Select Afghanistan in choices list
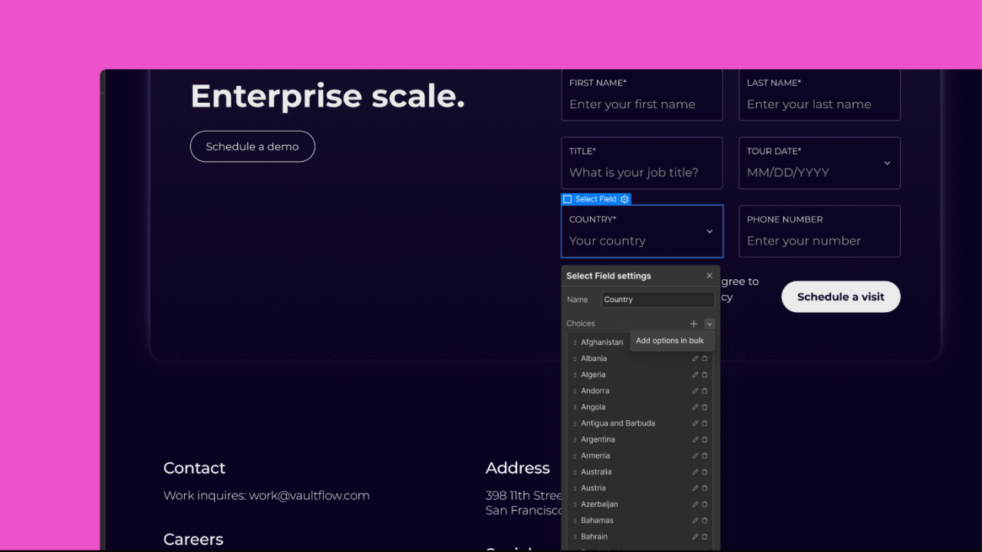This screenshot has width=982, height=552. (x=601, y=343)
